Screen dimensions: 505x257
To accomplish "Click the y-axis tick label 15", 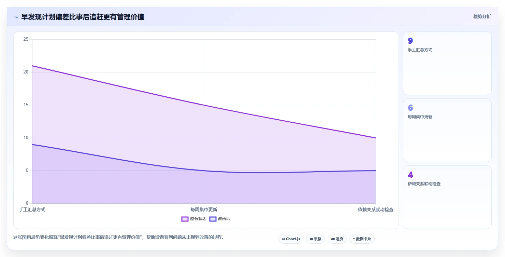I will pyautogui.click(x=26, y=105).
